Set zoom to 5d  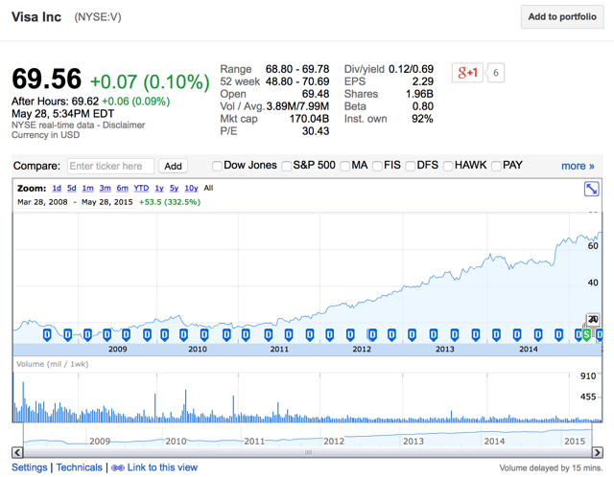72,188
